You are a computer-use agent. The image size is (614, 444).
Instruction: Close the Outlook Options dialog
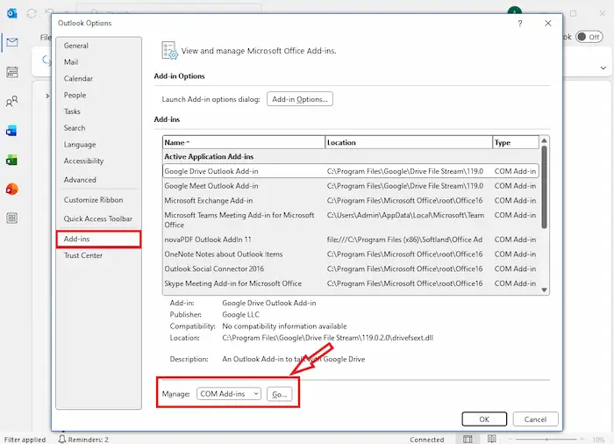tap(548, 24)
